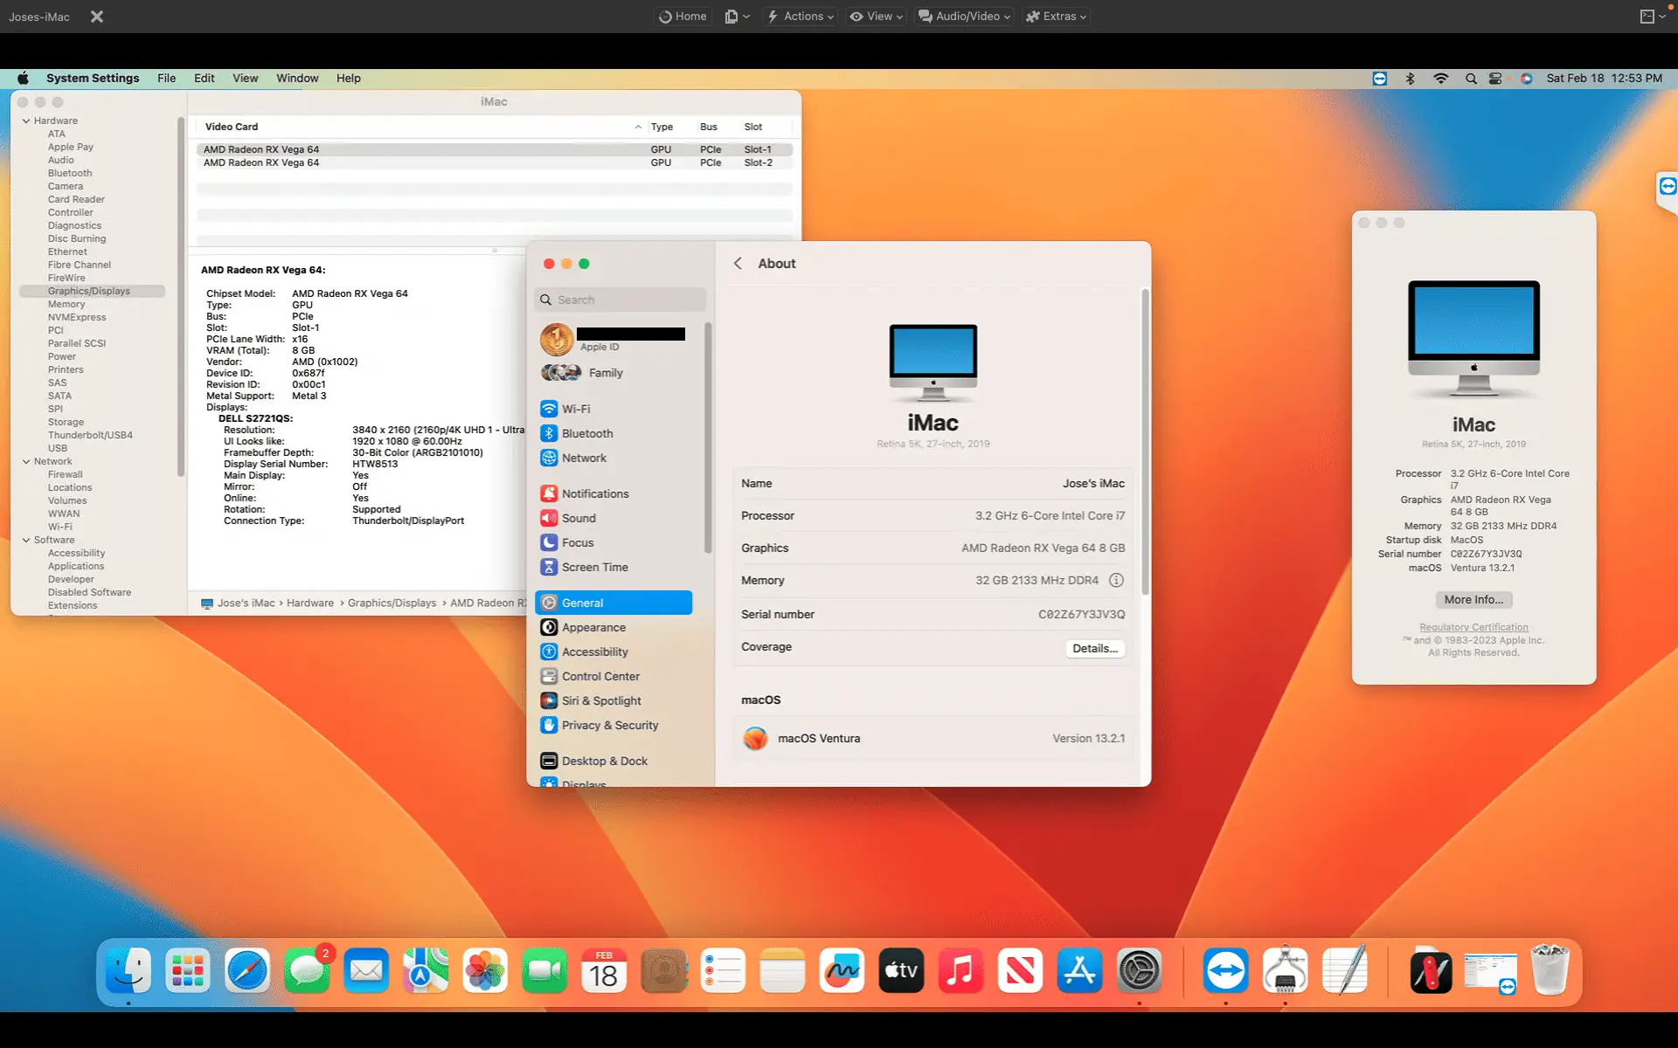
Task: Open the Apple menu
Action: pyautogui.click(x=23, y=79)
